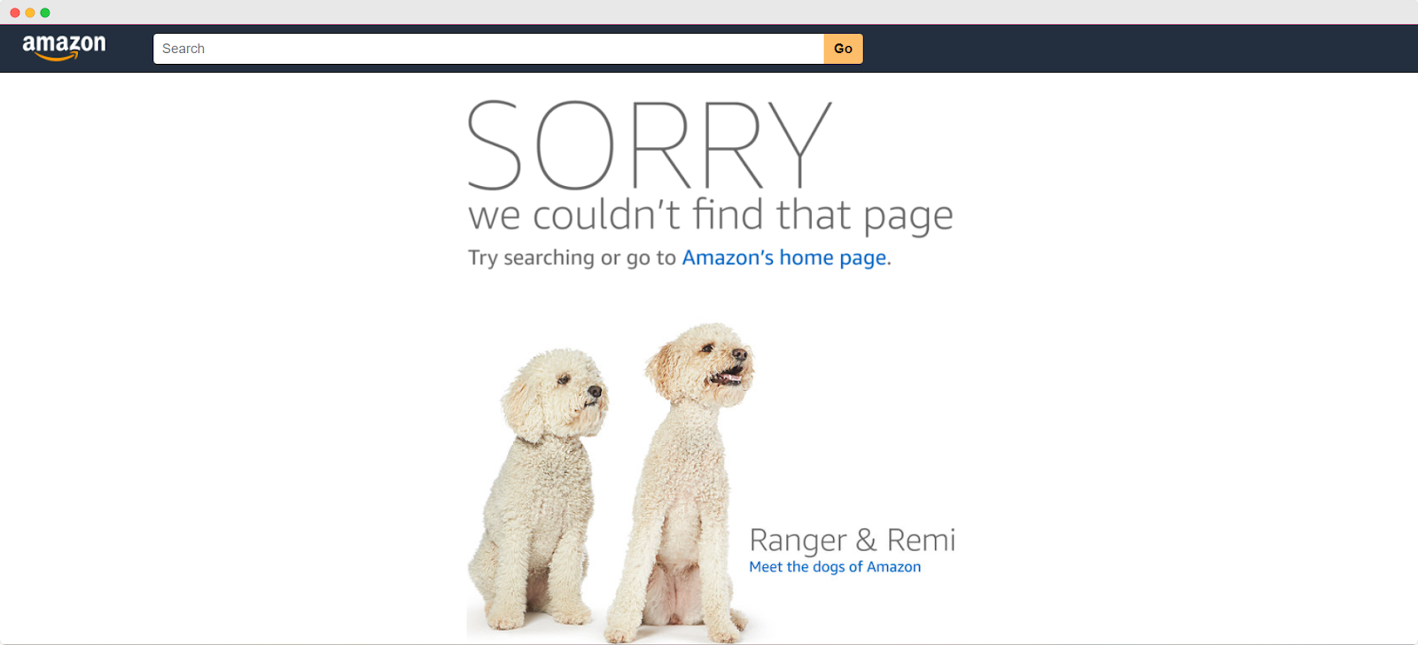
Task: Focus the Search text field
Action: tap(488, 49)
